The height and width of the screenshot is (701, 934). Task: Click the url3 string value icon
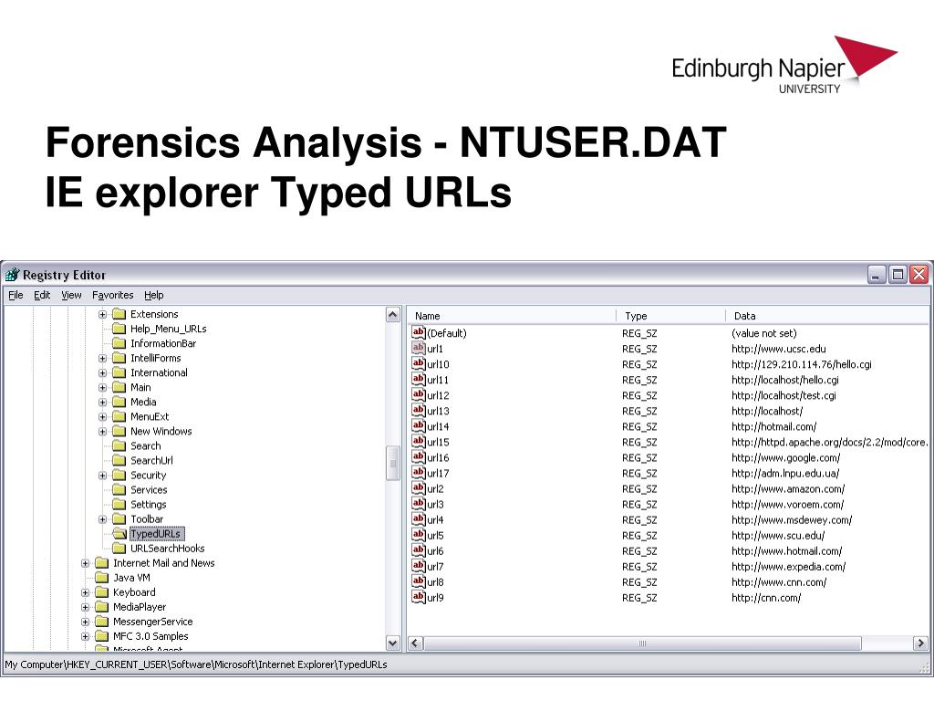pyautogui.click(x=419, y=504)
